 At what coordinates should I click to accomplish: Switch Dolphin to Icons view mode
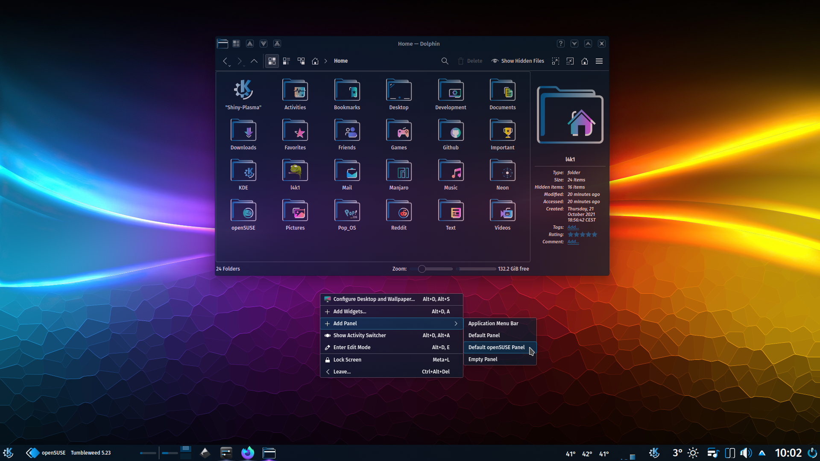point(272,61)
